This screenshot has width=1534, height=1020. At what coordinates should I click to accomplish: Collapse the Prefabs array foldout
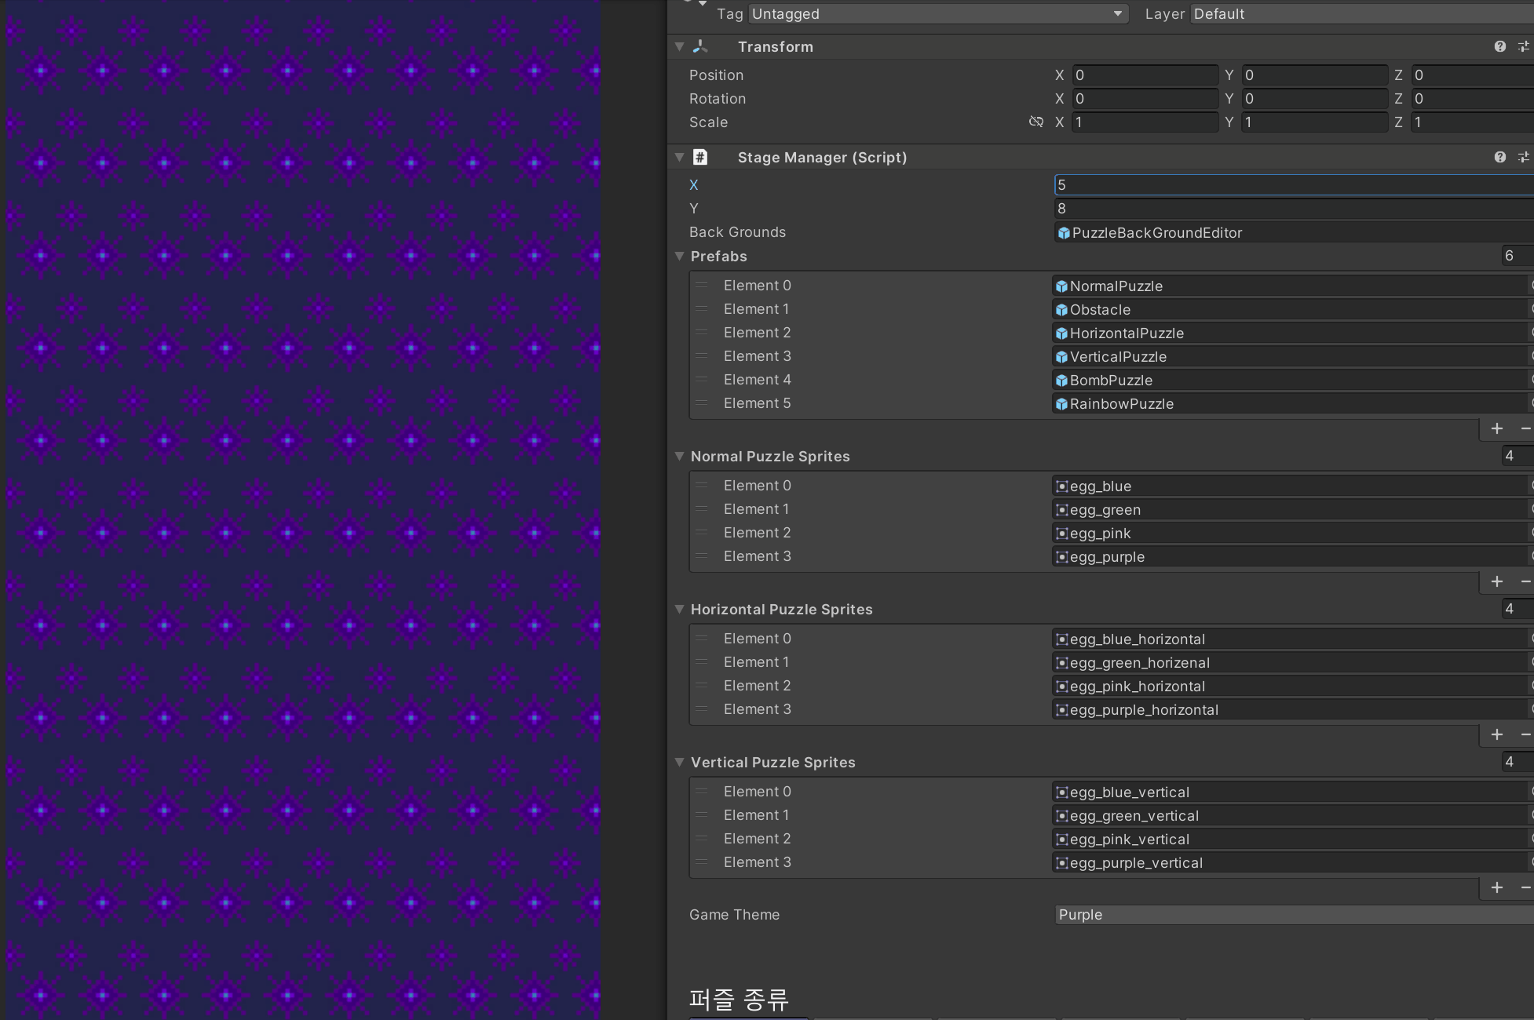680,257
